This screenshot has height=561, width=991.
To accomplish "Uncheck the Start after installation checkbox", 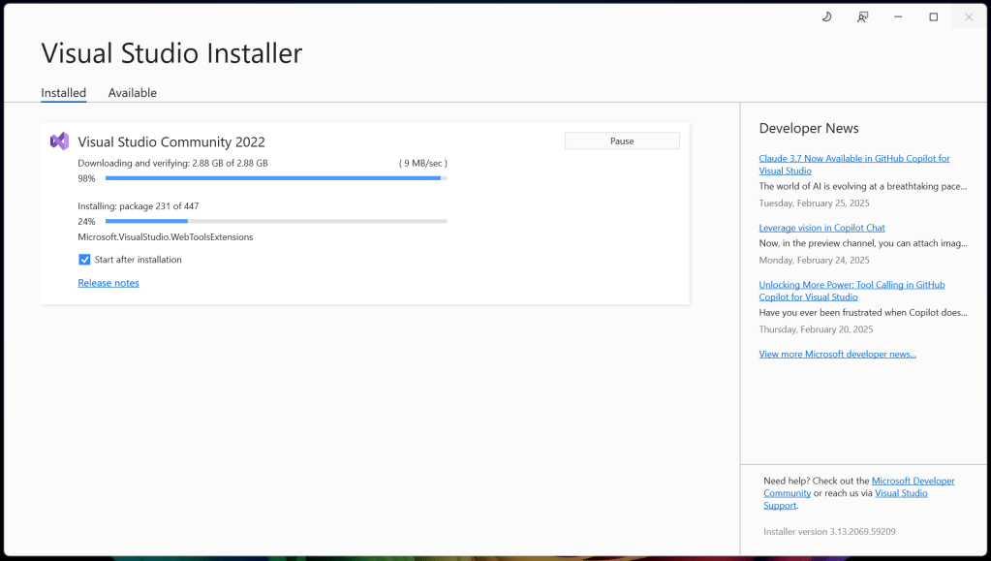I will point(84,260).
